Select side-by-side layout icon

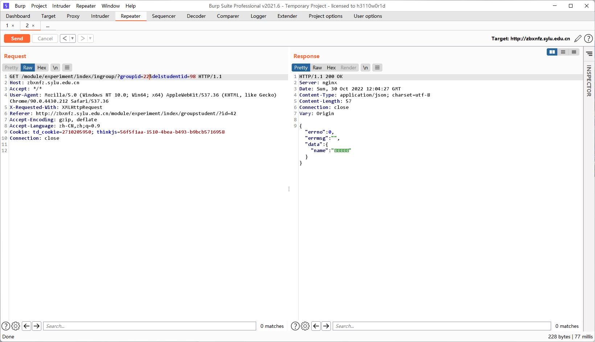(x=552, y=52)
